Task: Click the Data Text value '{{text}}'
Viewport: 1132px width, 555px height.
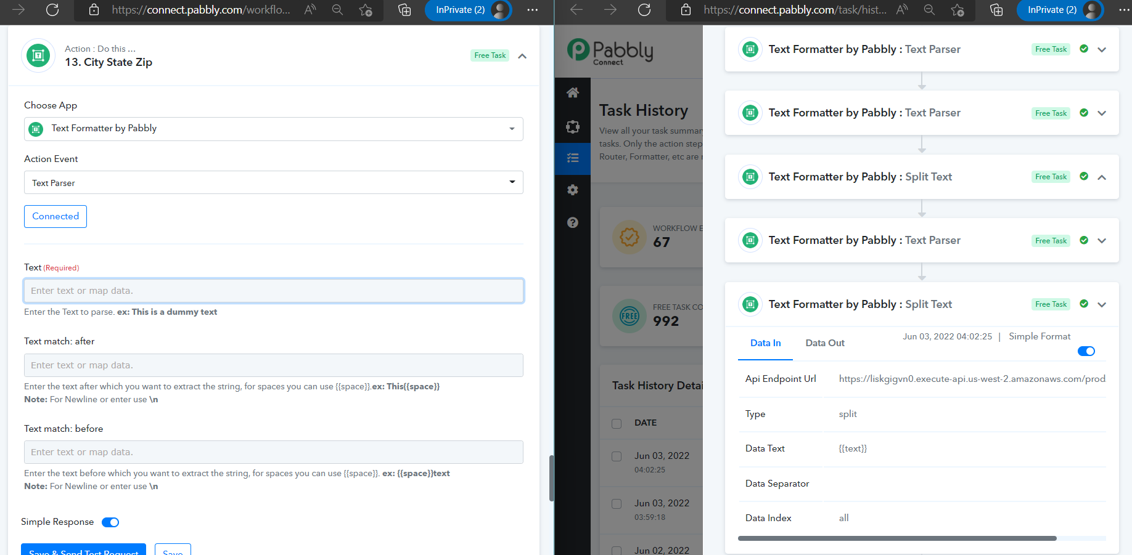Action: click(853, 448)
